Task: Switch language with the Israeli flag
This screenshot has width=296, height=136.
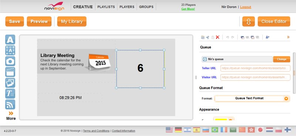Action: pyautogui.click(x=188, y=130)
